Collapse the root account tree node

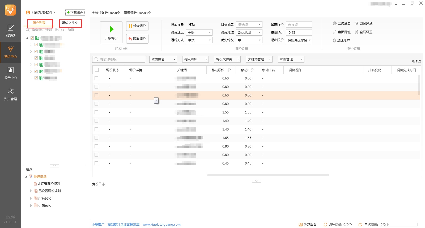click(x=27, y=38)
